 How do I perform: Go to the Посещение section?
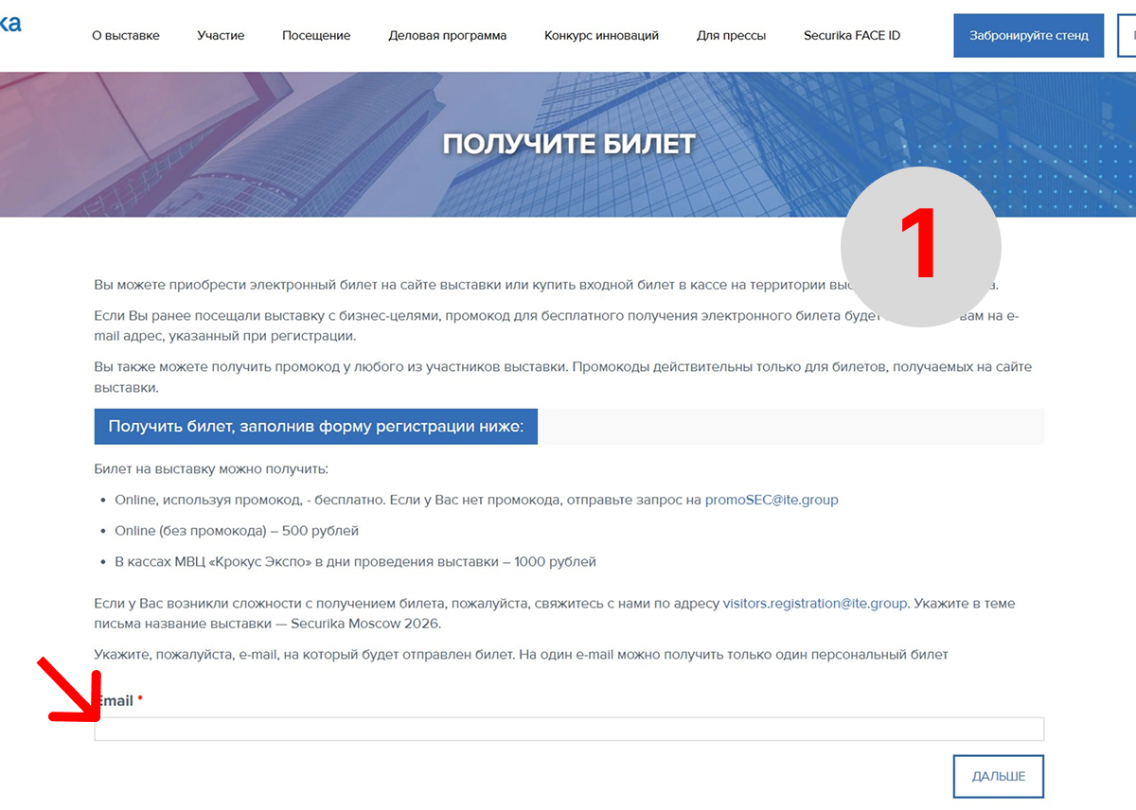click(x=316, y=36)
